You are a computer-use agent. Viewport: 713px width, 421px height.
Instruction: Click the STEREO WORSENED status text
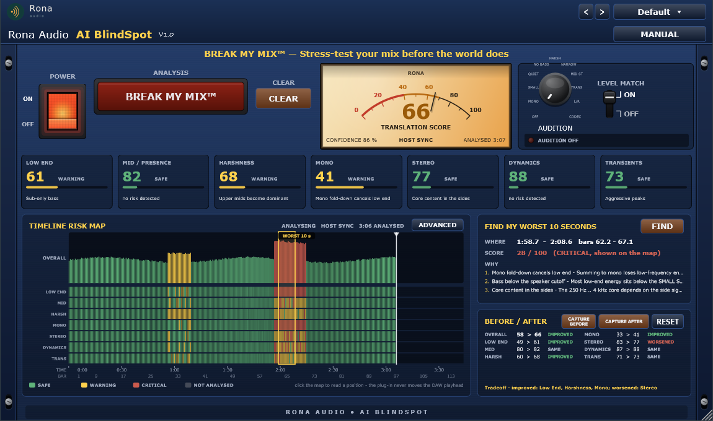point(661,342)
